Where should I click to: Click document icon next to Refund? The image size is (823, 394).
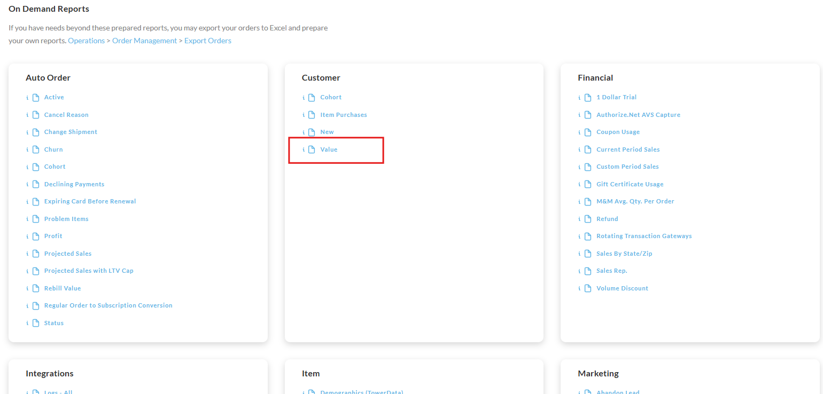coord(588,219)
